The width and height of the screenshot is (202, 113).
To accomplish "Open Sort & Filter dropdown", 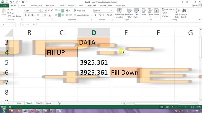I will tap(178, 13).
